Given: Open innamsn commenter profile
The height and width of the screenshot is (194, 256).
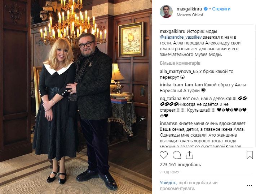Looking at the screenshot, I should point(168,123).
